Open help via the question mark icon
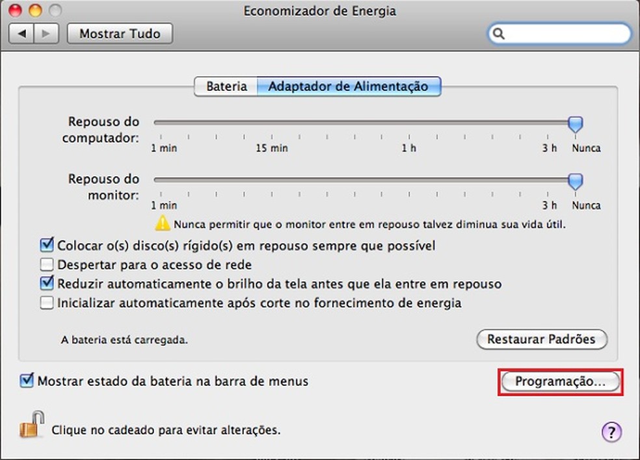 coord(611,431)
